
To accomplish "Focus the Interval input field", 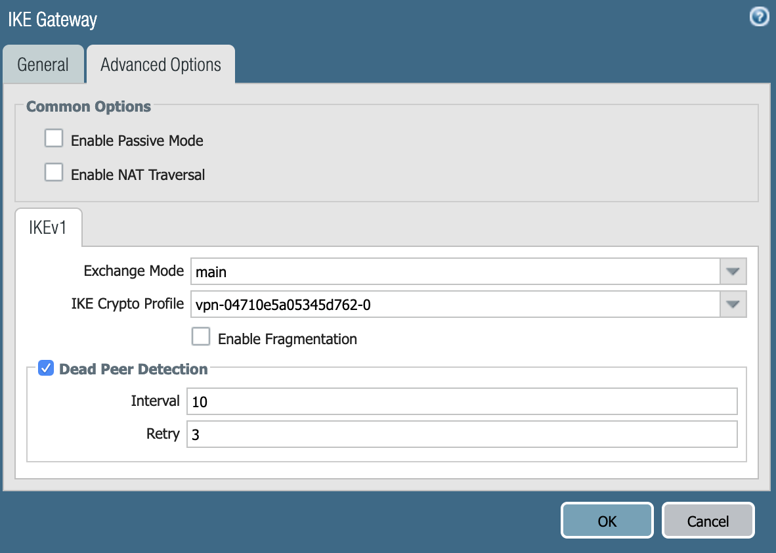I will point(462,401).
